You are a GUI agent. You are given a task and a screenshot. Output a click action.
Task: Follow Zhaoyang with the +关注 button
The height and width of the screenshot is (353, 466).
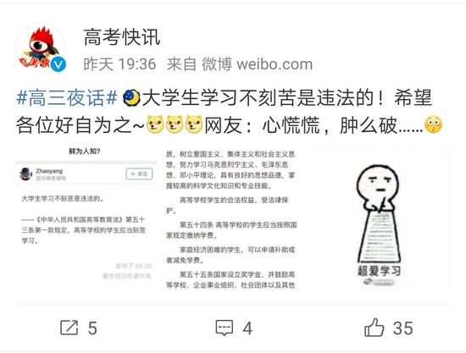coord(140,174)
